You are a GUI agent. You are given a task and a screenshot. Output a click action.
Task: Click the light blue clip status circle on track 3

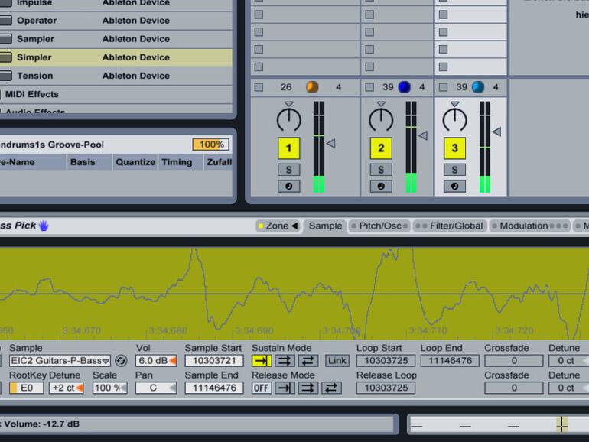coord(478,87)
